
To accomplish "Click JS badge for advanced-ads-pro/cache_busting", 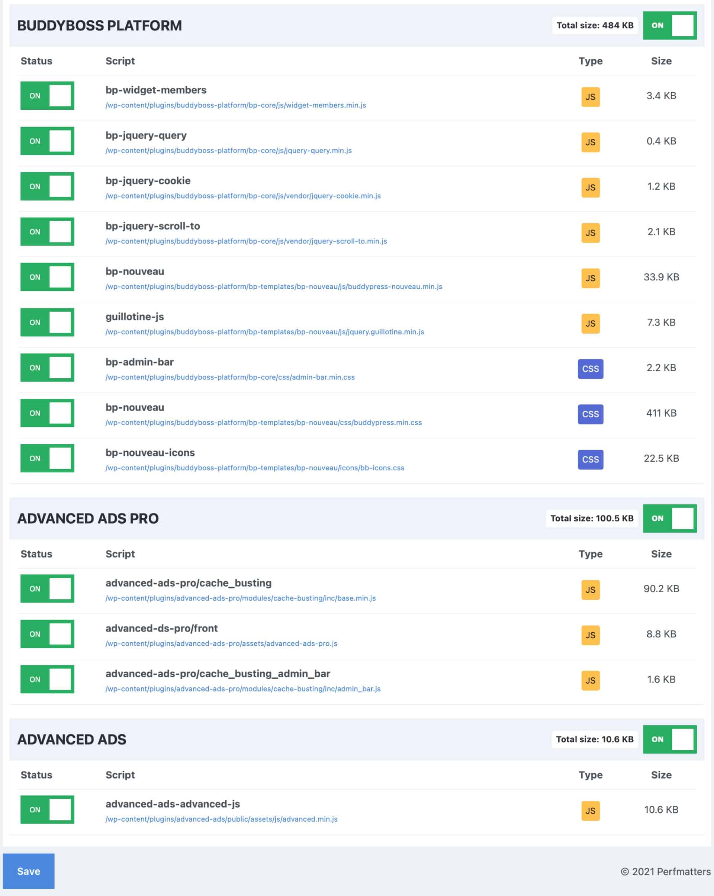I will pos(590,590).
